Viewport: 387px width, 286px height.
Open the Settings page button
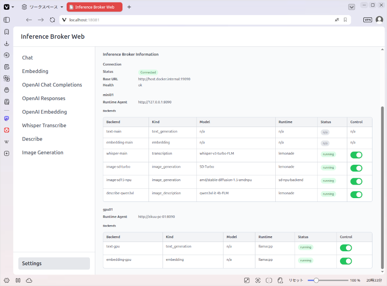[54, 263]
